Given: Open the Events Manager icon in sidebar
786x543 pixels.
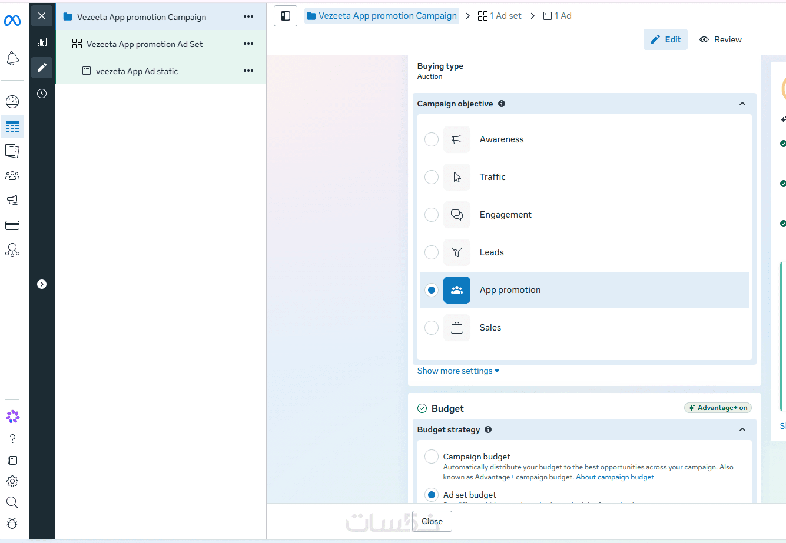Looking at the screenshot, I should [x=12, y=250].
